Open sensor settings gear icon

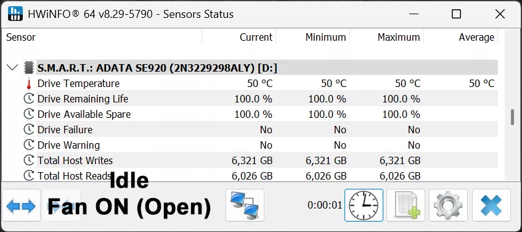449,205
